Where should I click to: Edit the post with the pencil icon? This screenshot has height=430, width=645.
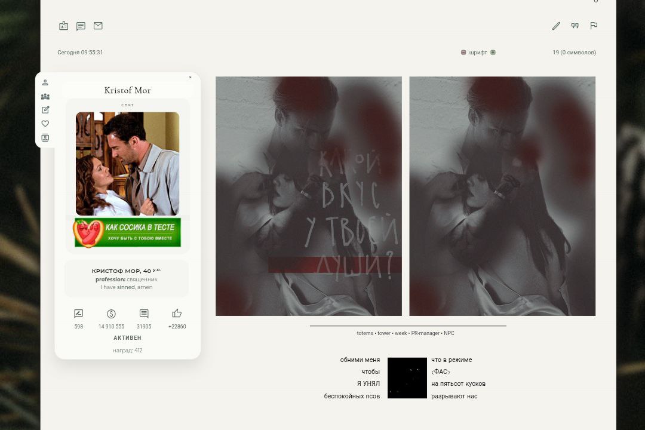556,26
